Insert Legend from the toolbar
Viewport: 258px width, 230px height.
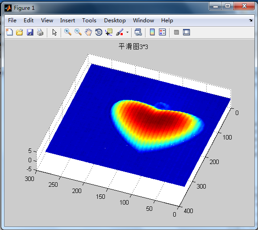pos(162,32)
